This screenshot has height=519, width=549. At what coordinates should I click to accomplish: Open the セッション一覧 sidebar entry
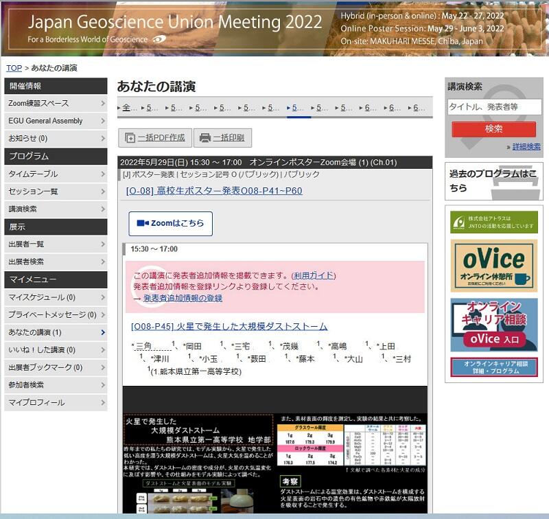56,192
